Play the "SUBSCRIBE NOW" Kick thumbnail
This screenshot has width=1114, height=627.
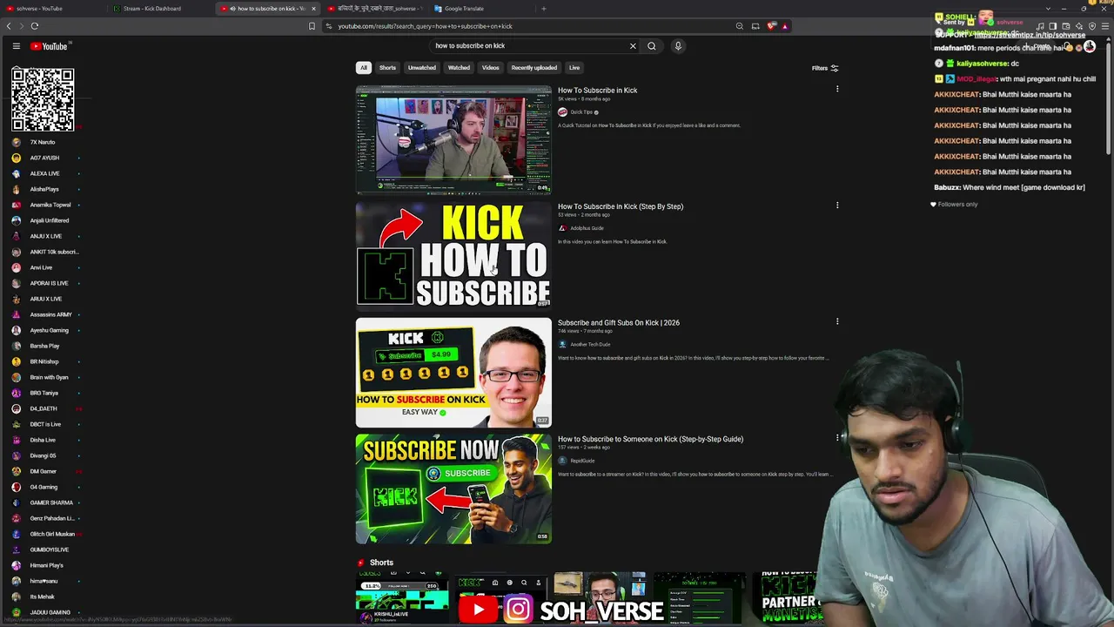453,489
